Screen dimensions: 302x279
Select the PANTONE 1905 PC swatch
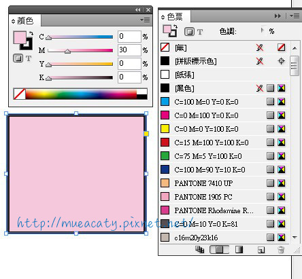point(224,197)
